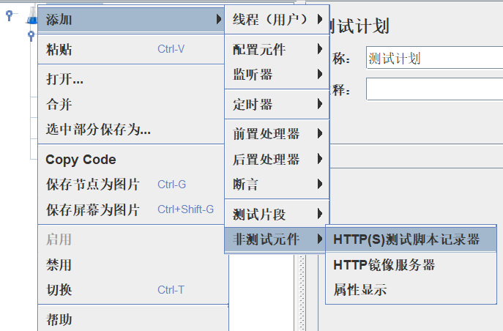Expand 定时器 submenu
Viewport: 503px width, 331px height.
point(277,104)
